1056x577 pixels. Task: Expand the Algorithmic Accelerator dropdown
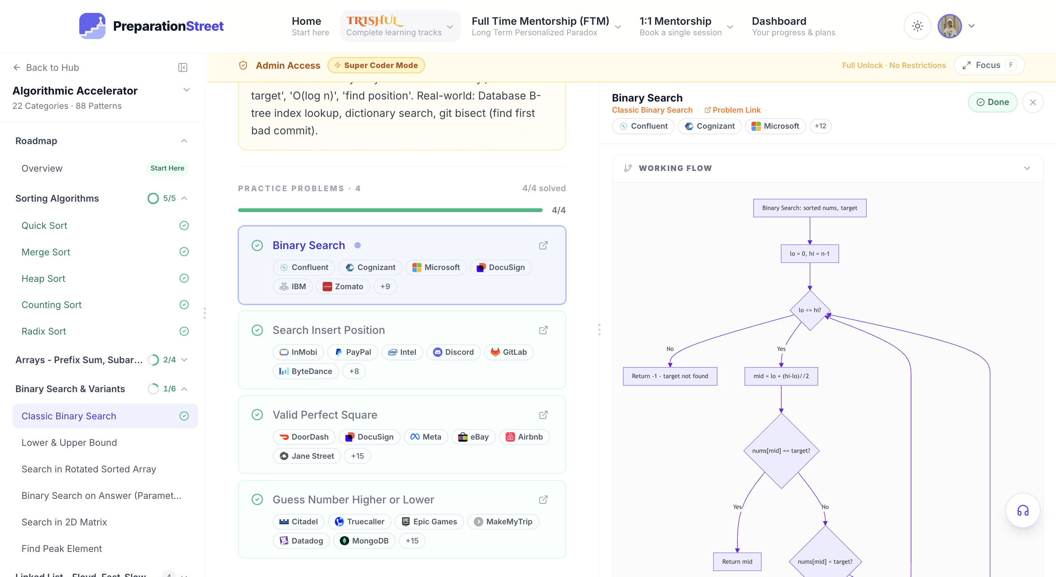186,90
